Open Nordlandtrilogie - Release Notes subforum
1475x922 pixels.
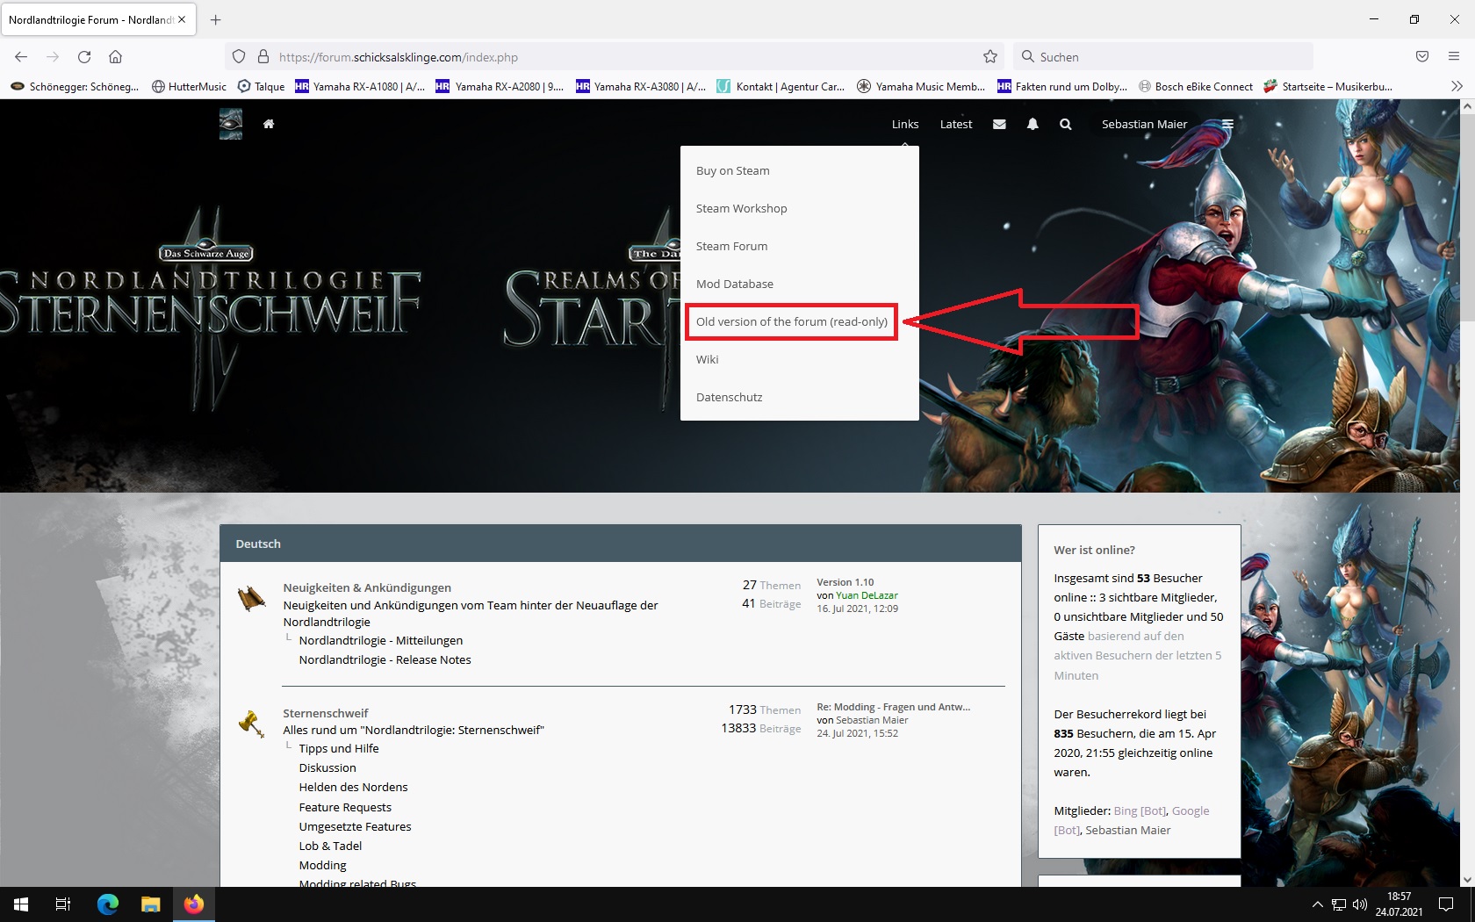[385, 659]
